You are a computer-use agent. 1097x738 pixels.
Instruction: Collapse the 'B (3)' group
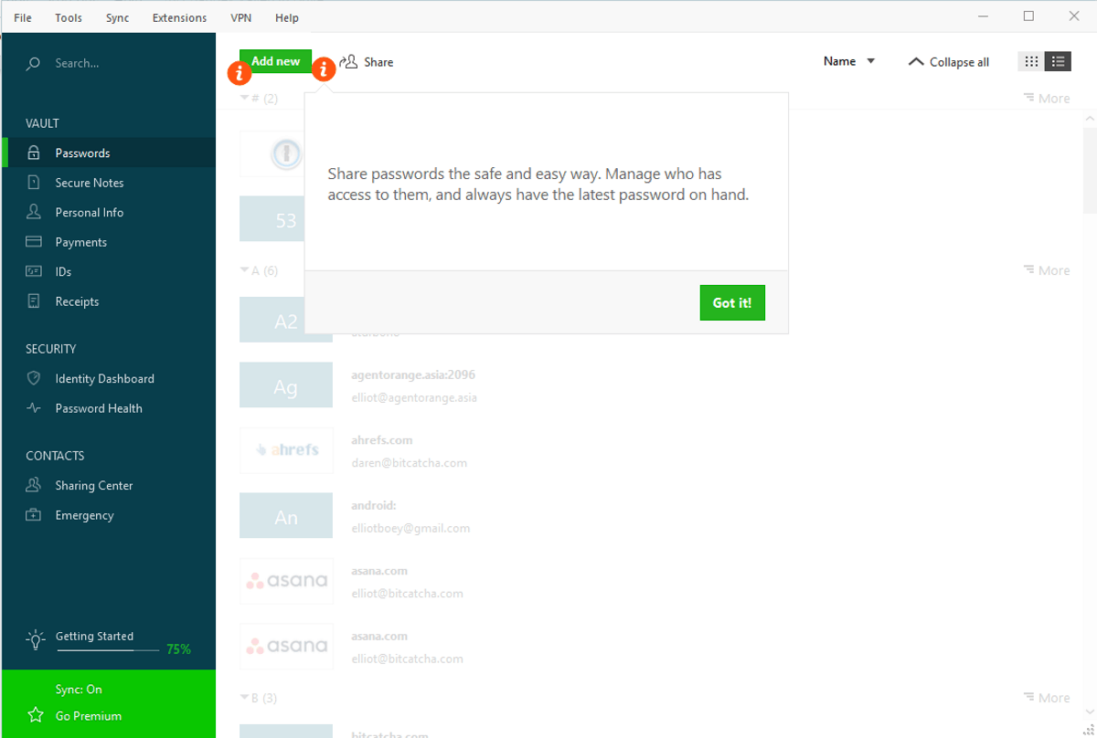(x=259, y=698)
